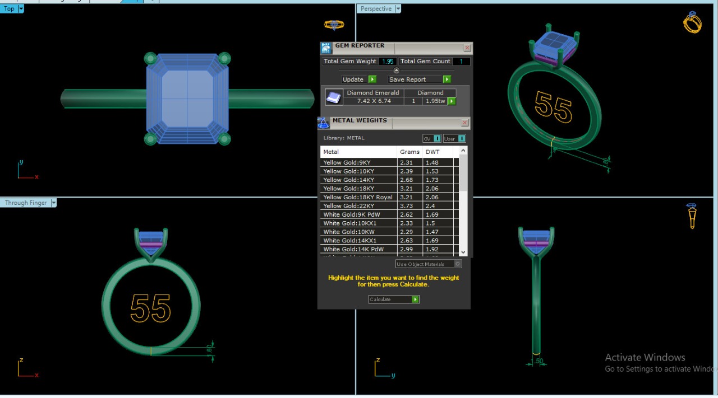Screen dimensions: 718x398
Task: Collapse Gem Reporter with the round arrow
Action: 397,71
